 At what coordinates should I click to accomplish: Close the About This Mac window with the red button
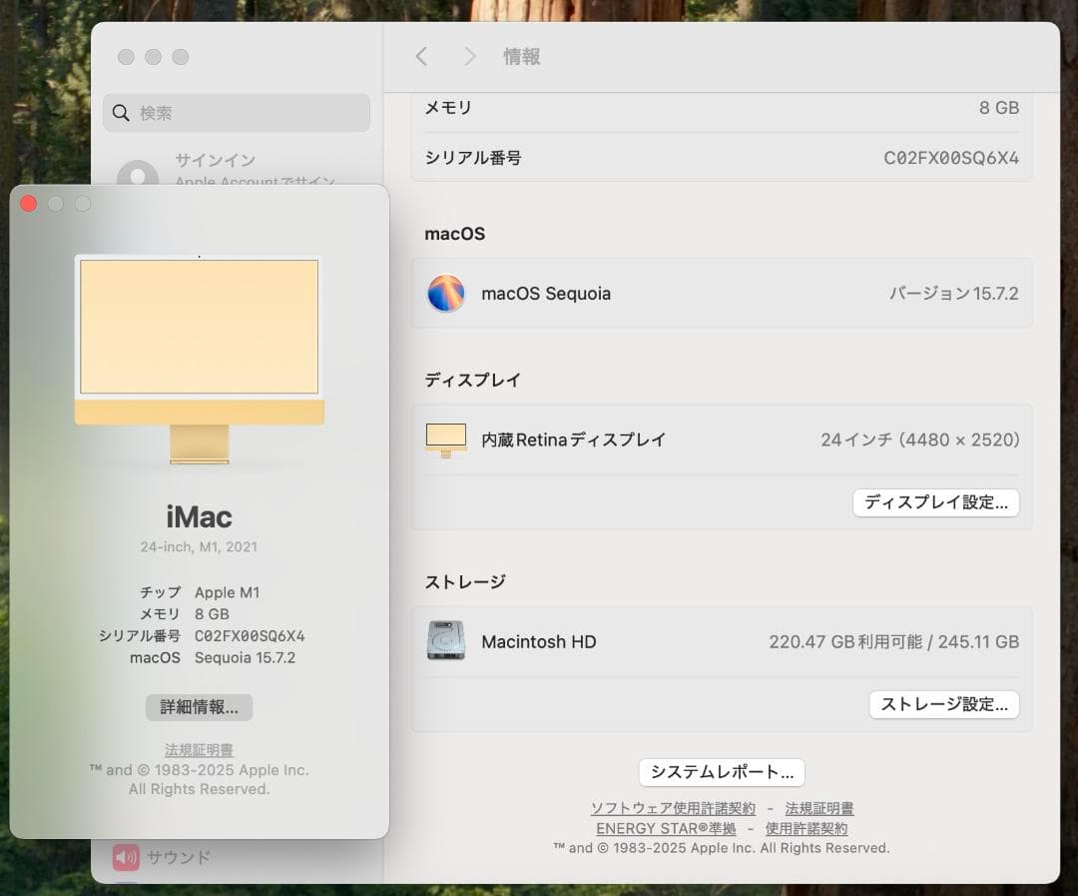pyautogui.click(x=28, y=204)
